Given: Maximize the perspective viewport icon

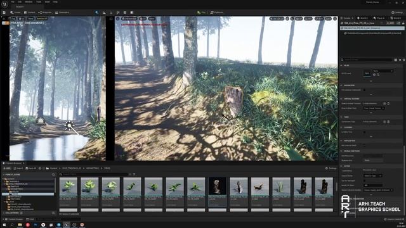Looking at the screenshot, I should [x=335, y=18].
